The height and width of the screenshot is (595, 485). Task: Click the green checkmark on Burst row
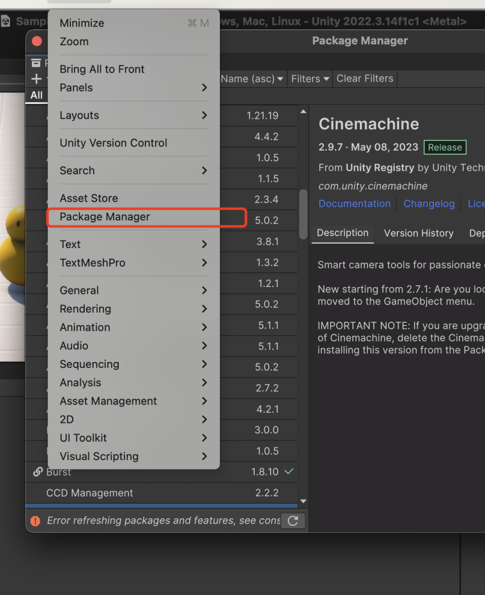click(289, 472)
